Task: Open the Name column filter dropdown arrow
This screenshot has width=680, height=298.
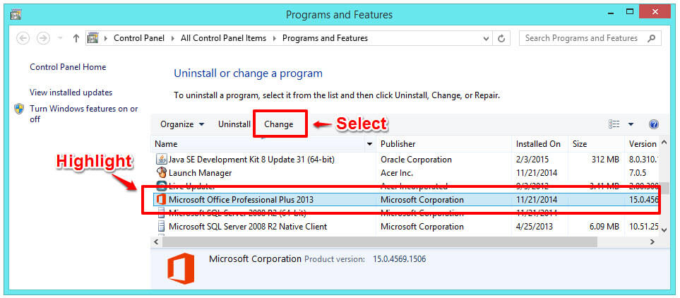Action: click(369, 144)
